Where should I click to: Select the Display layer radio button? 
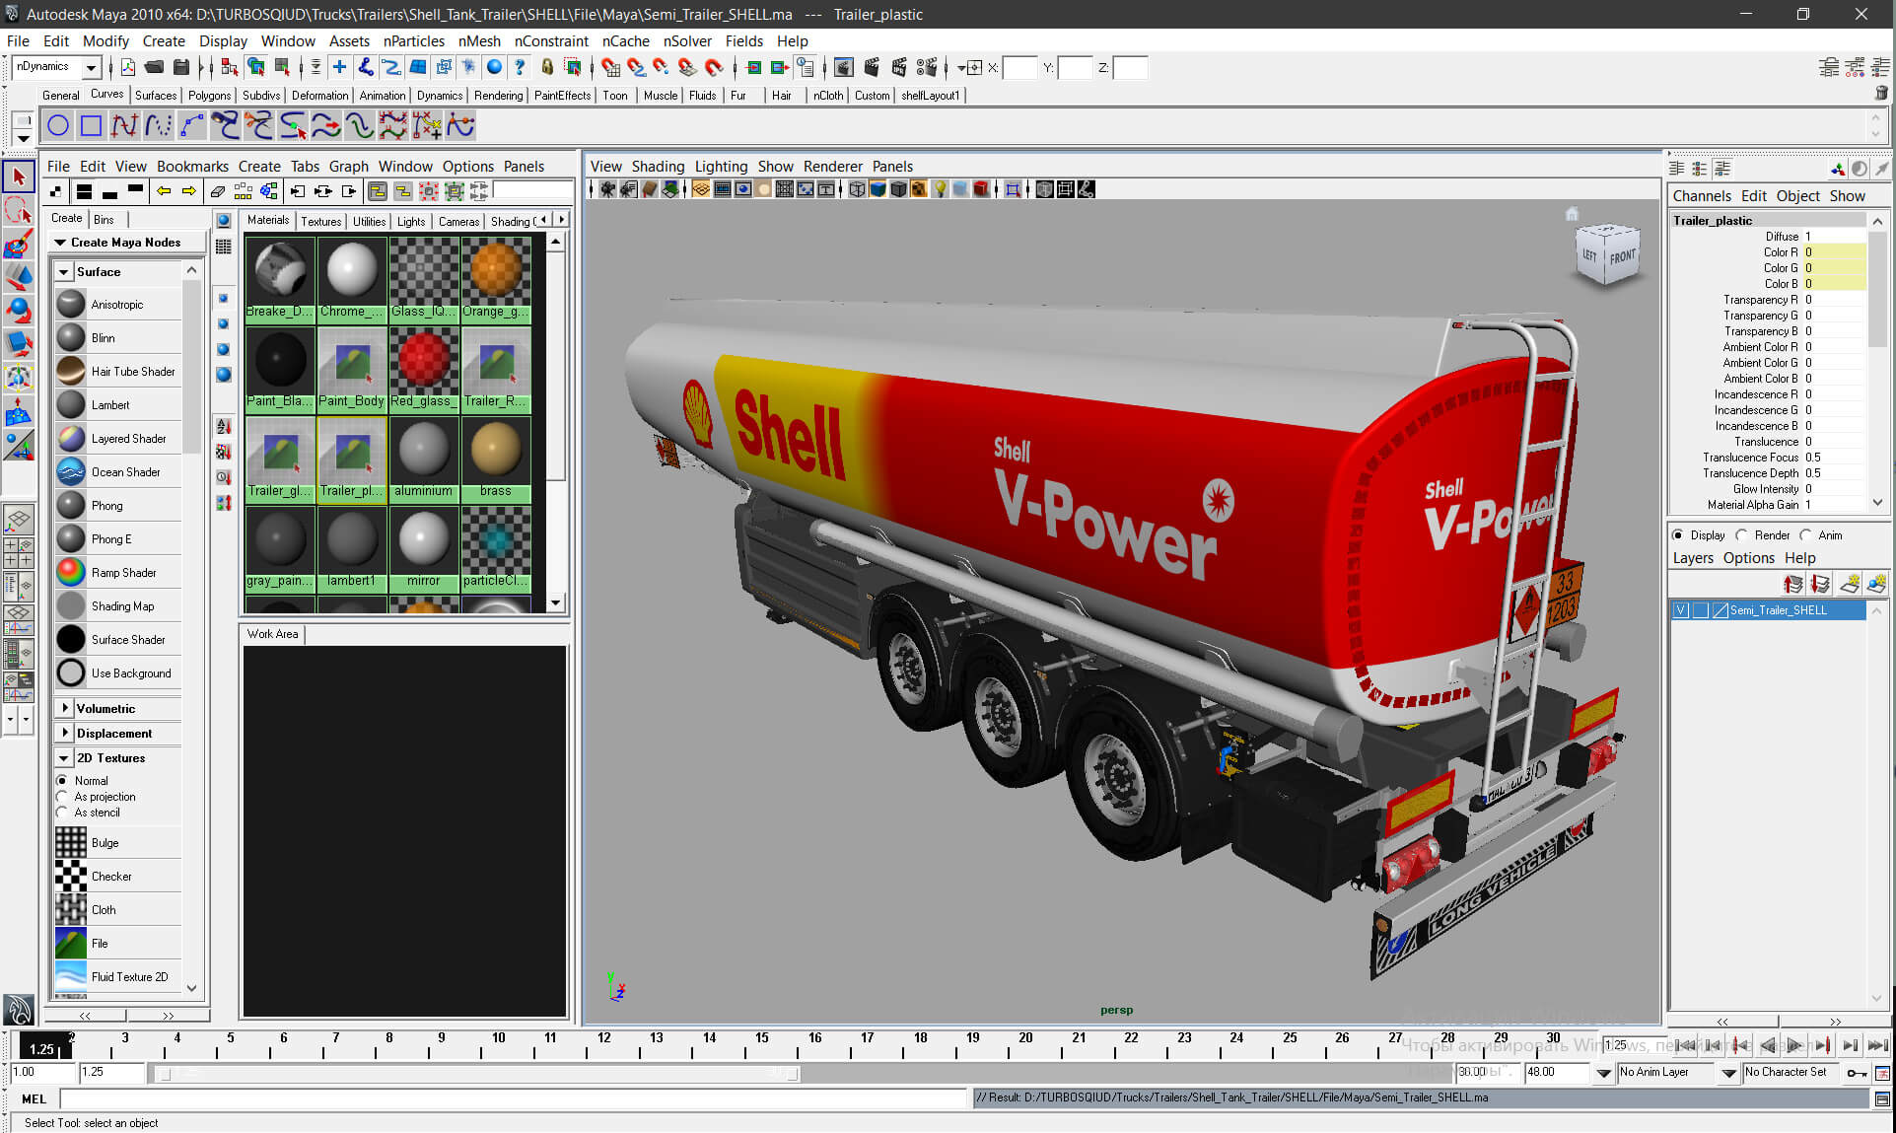coord(1678,535)
